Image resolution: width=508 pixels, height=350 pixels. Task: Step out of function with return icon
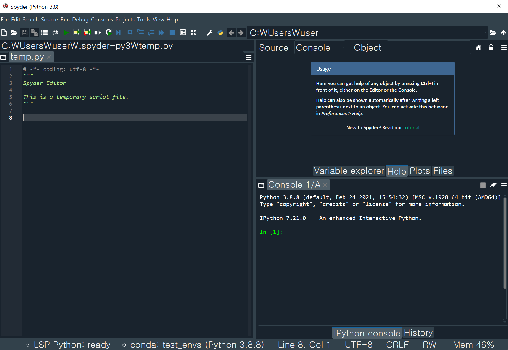click(151, 32)
